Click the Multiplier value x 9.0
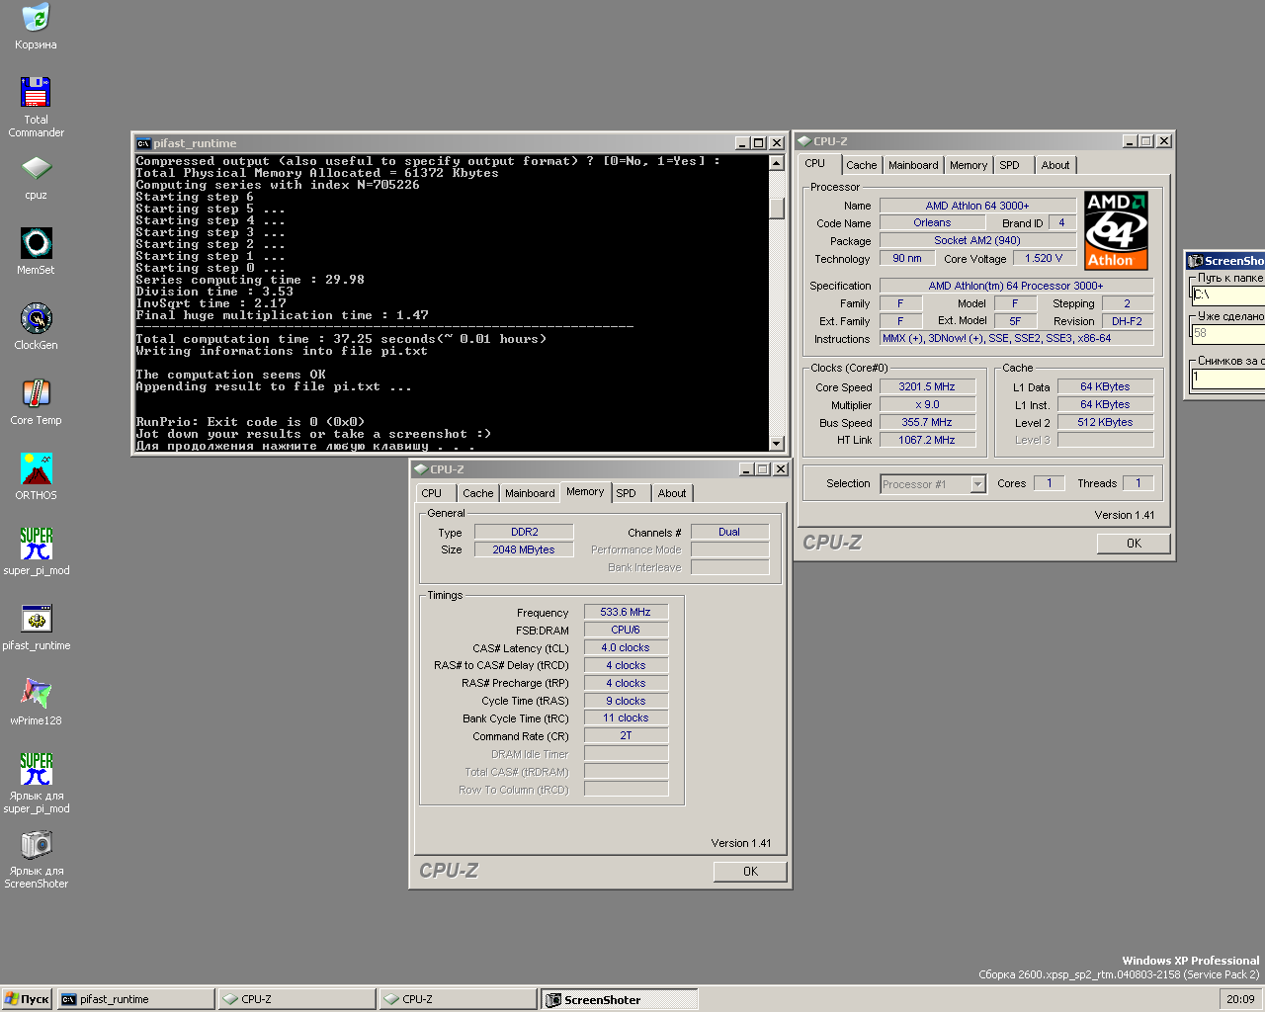Screen dimensions: 1265x1012 pyautogui.click(x=927, y=404)
